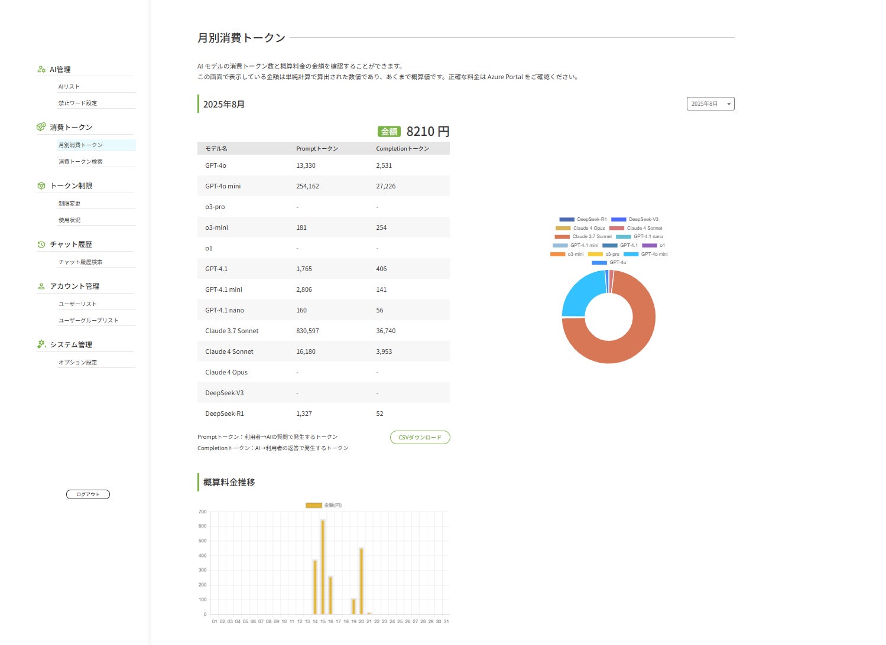886x645 pixels.
Task: Toggle DeepSeek-R1 in the donut legend
Action: 583,219
